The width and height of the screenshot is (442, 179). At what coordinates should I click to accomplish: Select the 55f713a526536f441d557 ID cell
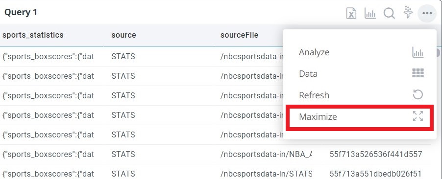[376, 154]
